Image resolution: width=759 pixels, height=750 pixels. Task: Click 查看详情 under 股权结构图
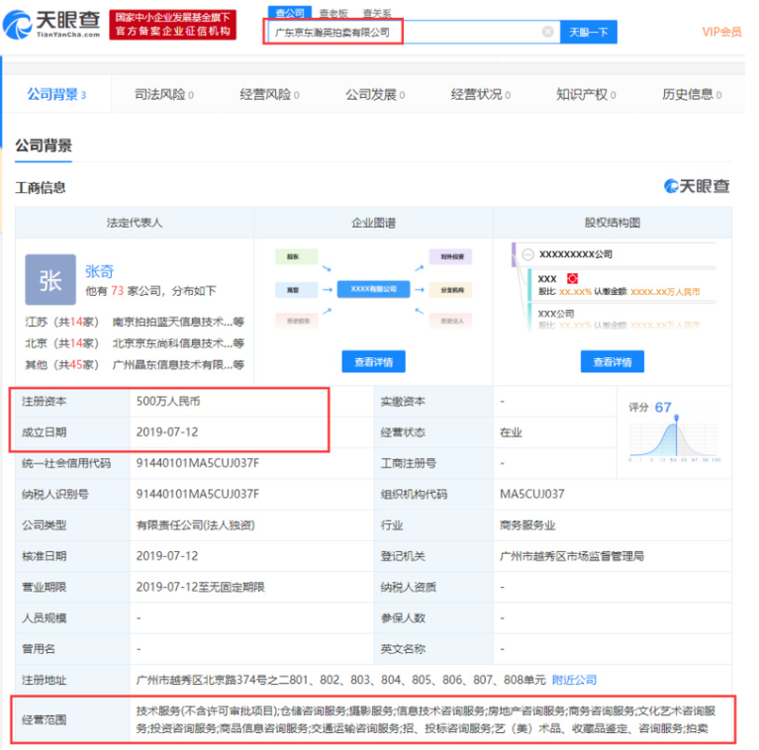613,361
